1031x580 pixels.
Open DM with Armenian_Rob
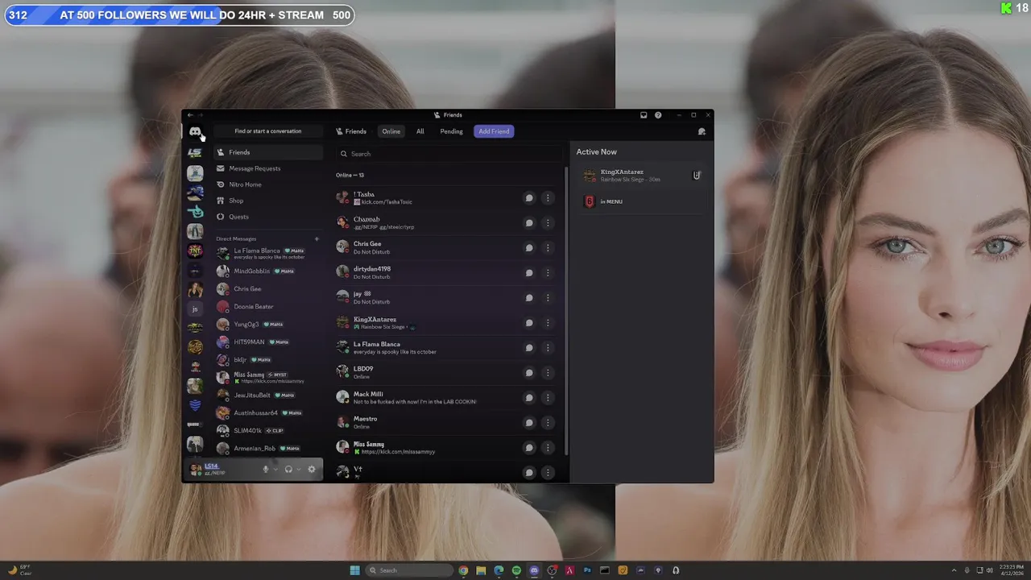pos(268,449)
